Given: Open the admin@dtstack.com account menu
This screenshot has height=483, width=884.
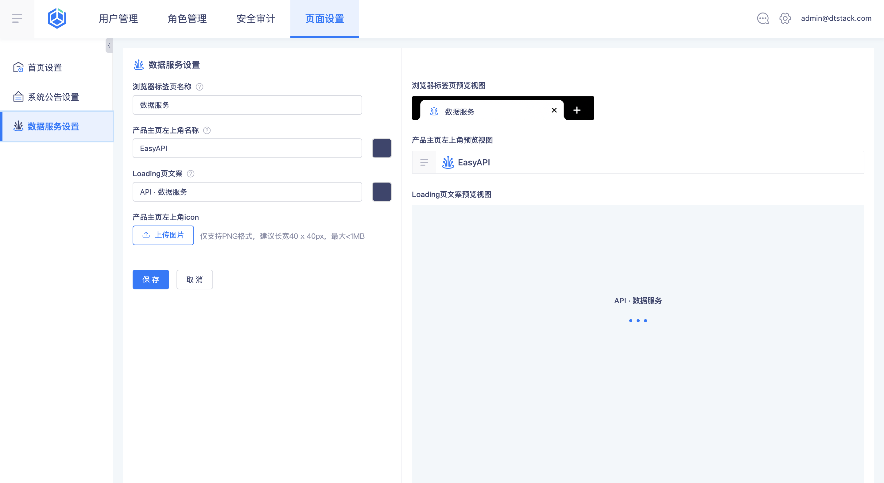Looking at the screenshot, I should [x=836, y=18].
